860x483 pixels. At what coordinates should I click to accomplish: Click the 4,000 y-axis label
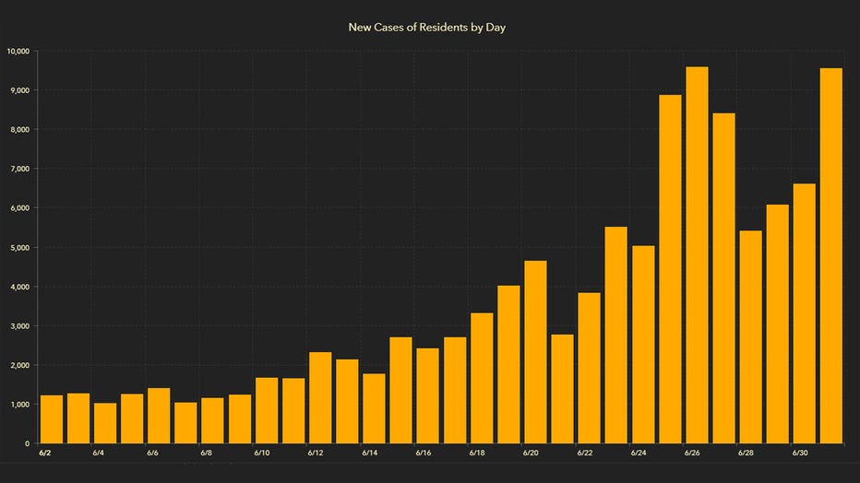pos(19,287)
